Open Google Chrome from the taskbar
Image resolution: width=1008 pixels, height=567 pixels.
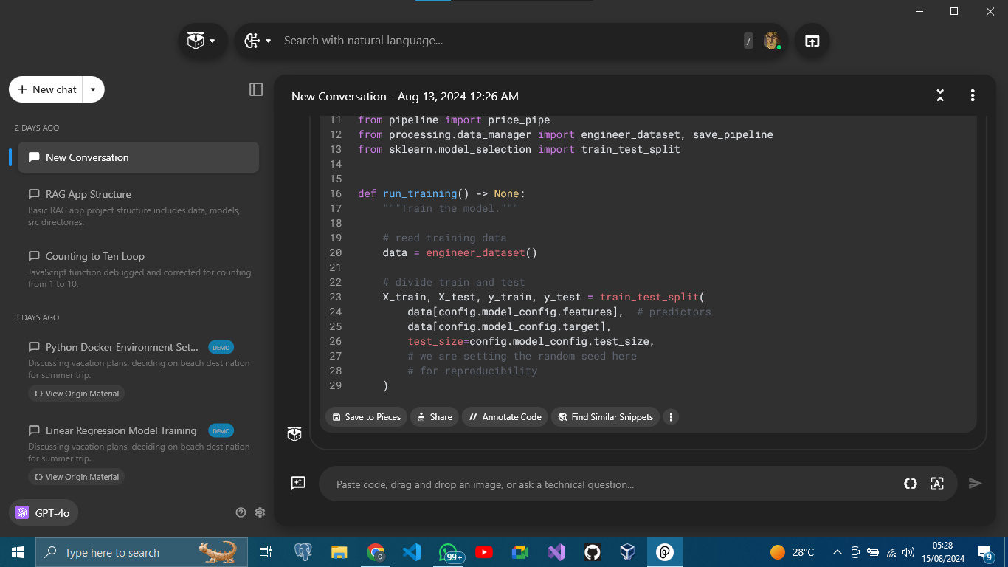[376, 552]
